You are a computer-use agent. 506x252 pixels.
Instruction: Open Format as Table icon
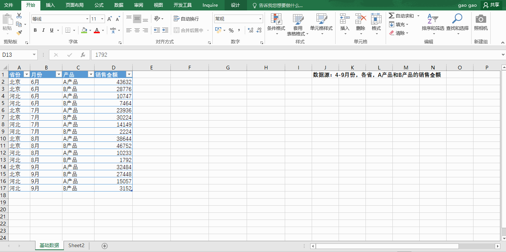point(298,19)
